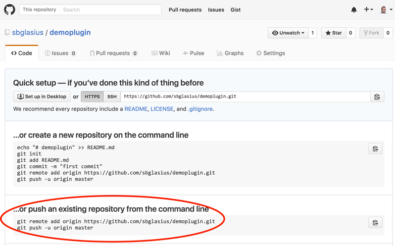
Task: Open the user avatar profile menu
Action: point(386,10)
